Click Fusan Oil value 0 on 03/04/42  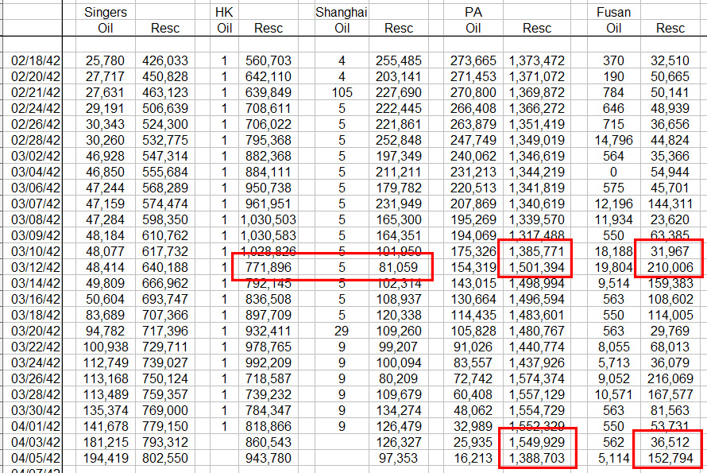coord(613,172)
